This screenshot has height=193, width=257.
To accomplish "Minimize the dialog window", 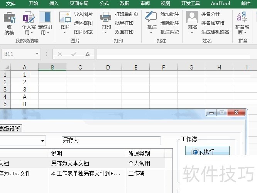I will click(x=211, y=113).
